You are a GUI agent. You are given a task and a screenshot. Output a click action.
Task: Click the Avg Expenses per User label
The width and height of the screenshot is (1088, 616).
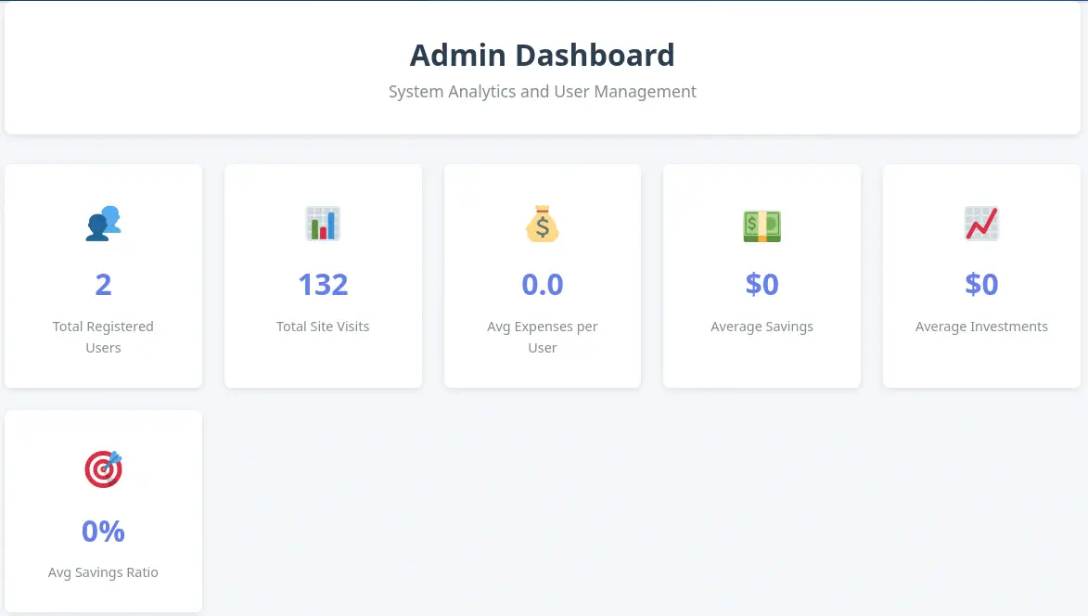coord(542,337)
